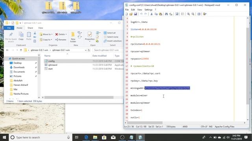
Task: Click Select all in Explorer ribbon
Action: [109, 33]
